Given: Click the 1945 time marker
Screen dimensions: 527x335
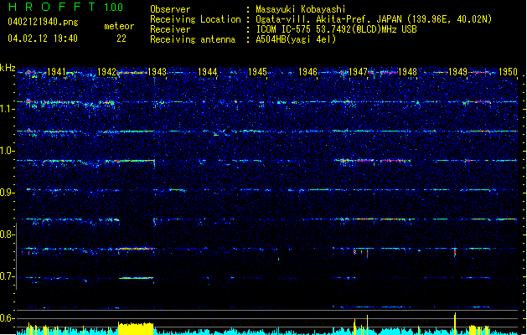Looking at the screenshot, I should tap(257, 72).
